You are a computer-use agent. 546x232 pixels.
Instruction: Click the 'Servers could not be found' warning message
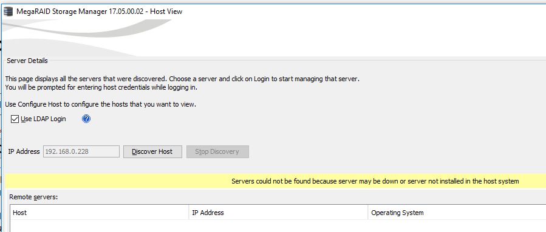[x=375, y=181]
